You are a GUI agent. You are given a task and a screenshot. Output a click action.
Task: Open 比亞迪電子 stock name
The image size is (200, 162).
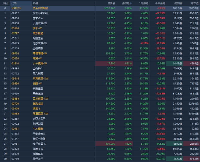pyautogui.click(x=39, y=118)
